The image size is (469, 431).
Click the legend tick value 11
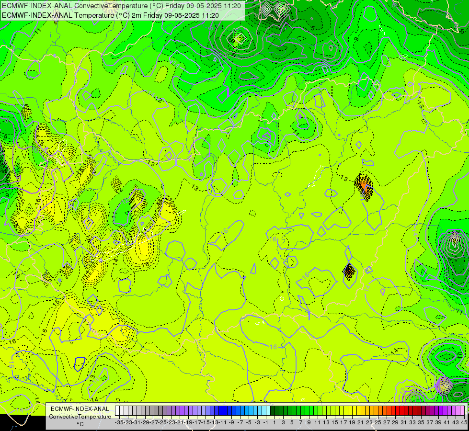click(x=317, y=423)
